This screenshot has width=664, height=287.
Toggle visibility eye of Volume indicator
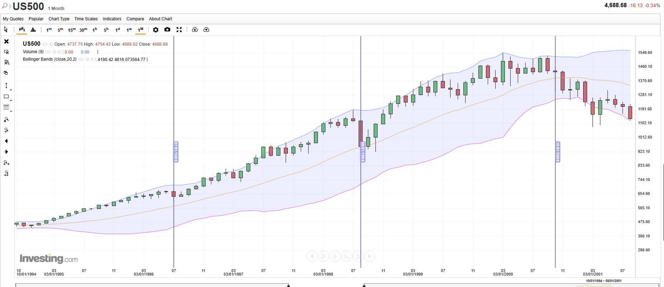coord(48,52)
